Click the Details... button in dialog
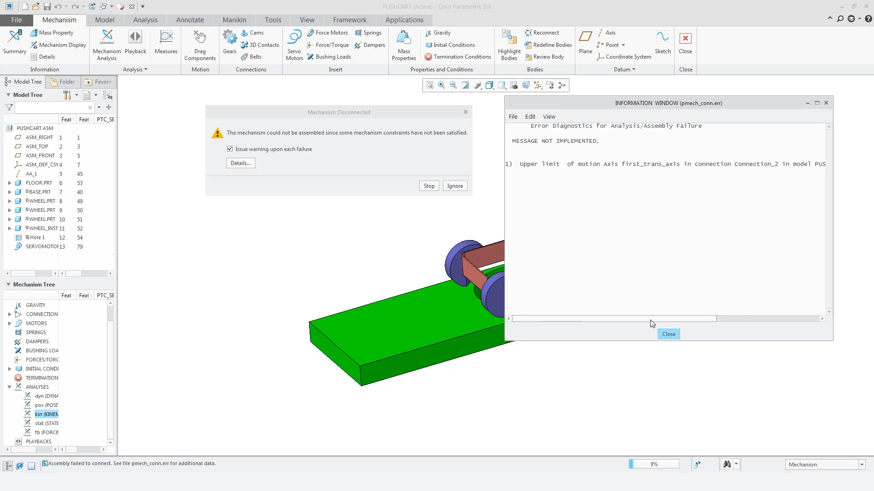This screenshot has width=874, height=491. click(241, 163)
